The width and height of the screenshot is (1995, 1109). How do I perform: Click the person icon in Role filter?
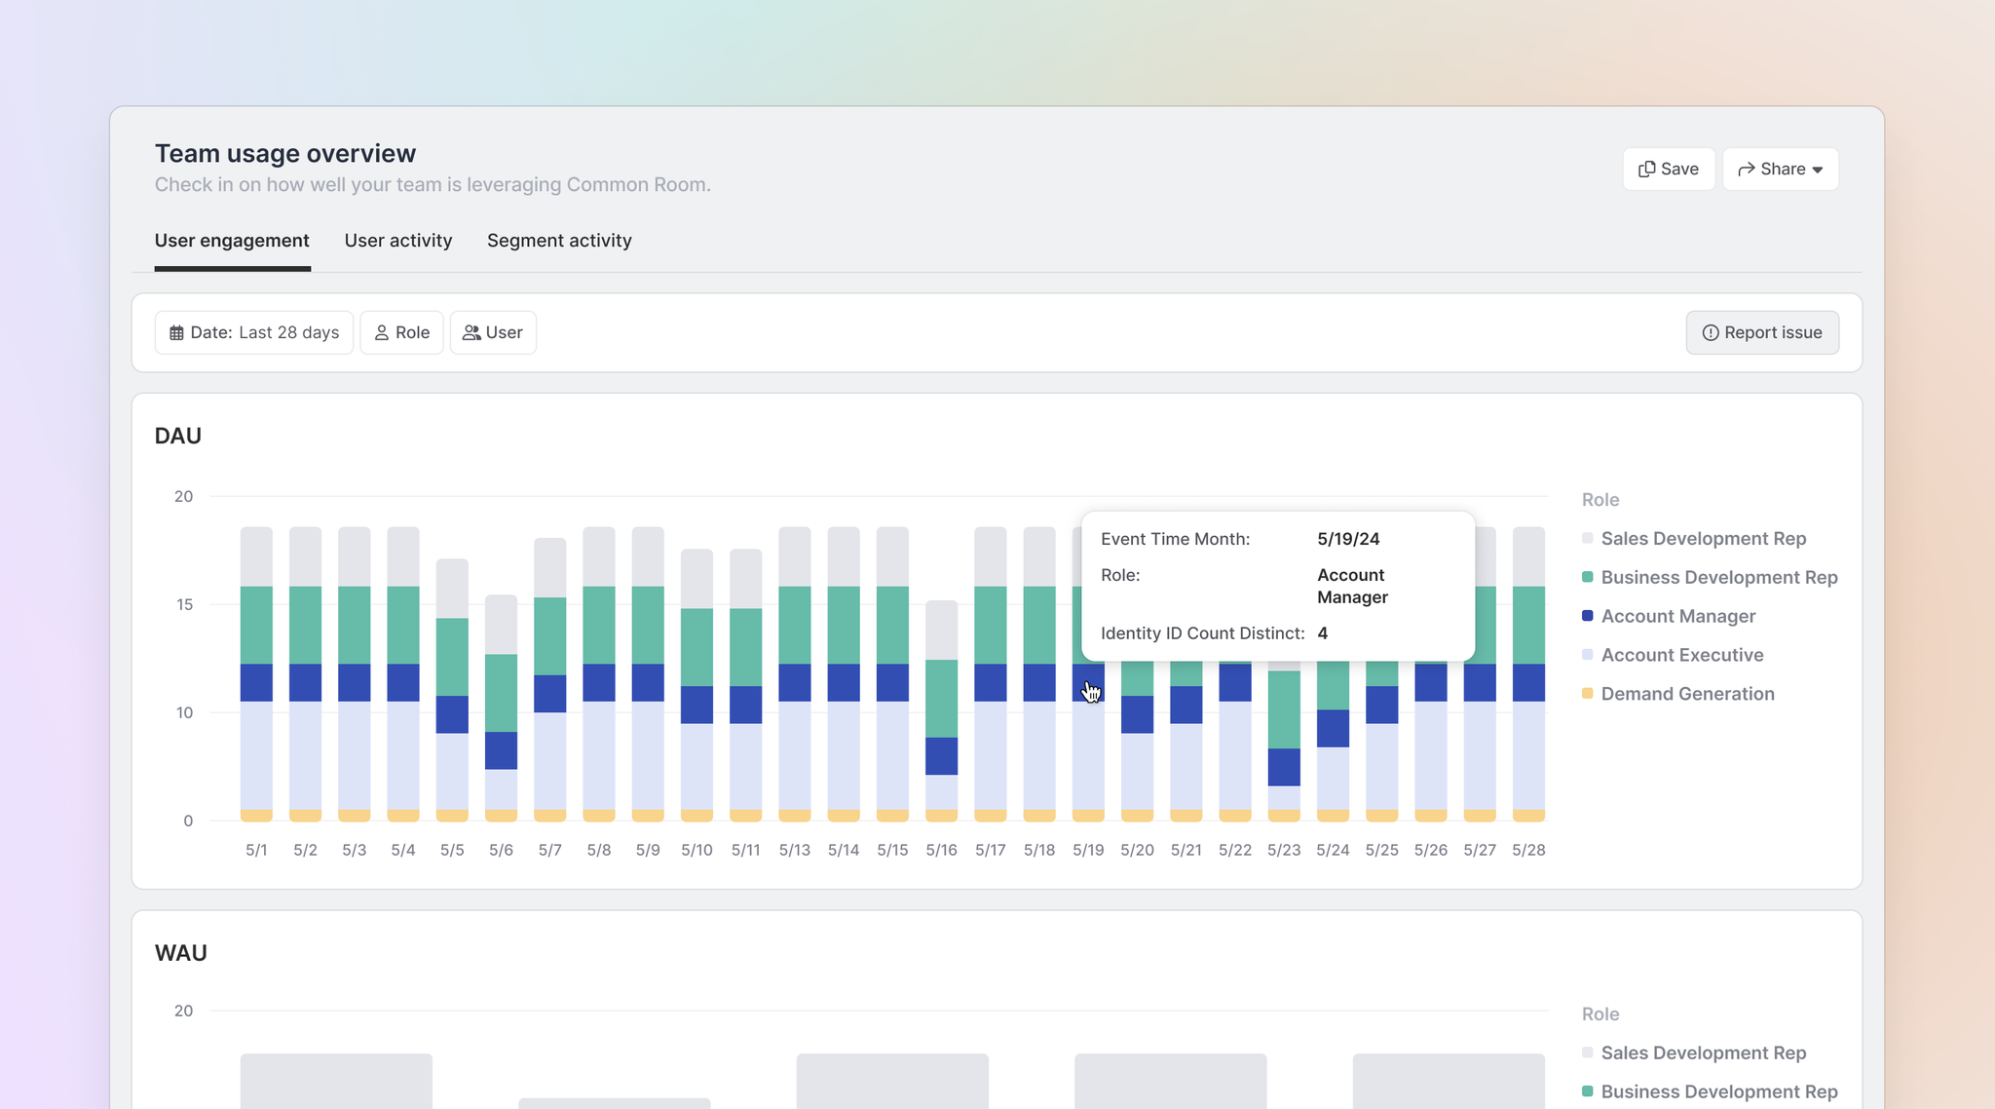(x=382, y=333)
